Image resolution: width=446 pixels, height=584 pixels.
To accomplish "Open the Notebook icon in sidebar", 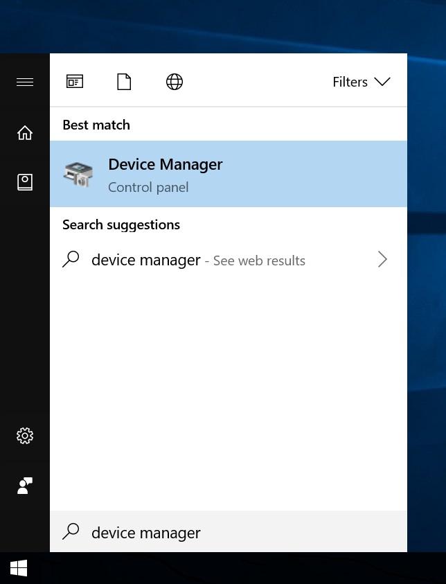I will 25,182.
